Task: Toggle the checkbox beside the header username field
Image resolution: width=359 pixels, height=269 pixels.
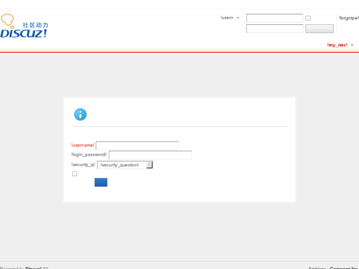Action: pos(308,18)
